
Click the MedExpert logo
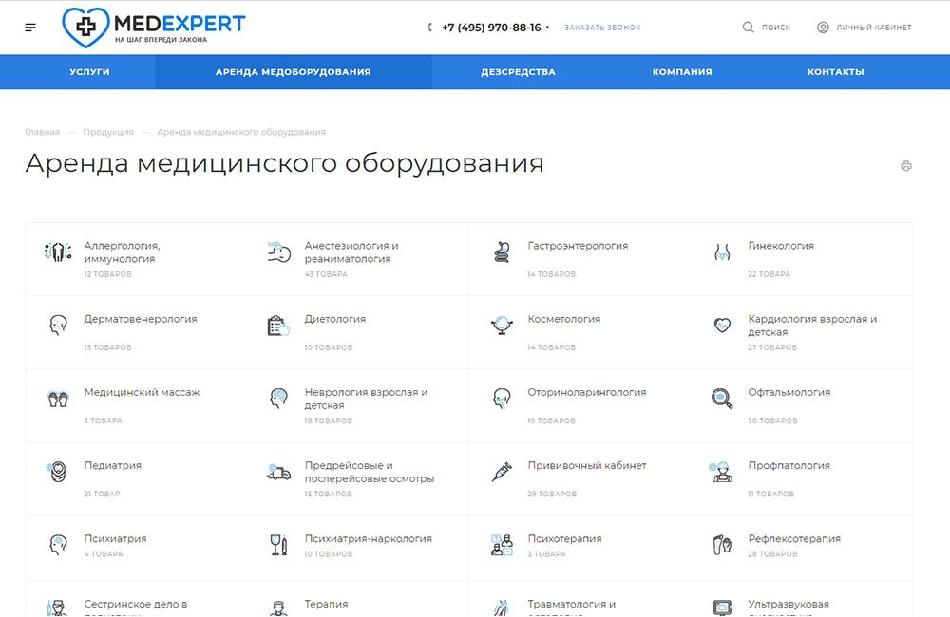(153, 27)
